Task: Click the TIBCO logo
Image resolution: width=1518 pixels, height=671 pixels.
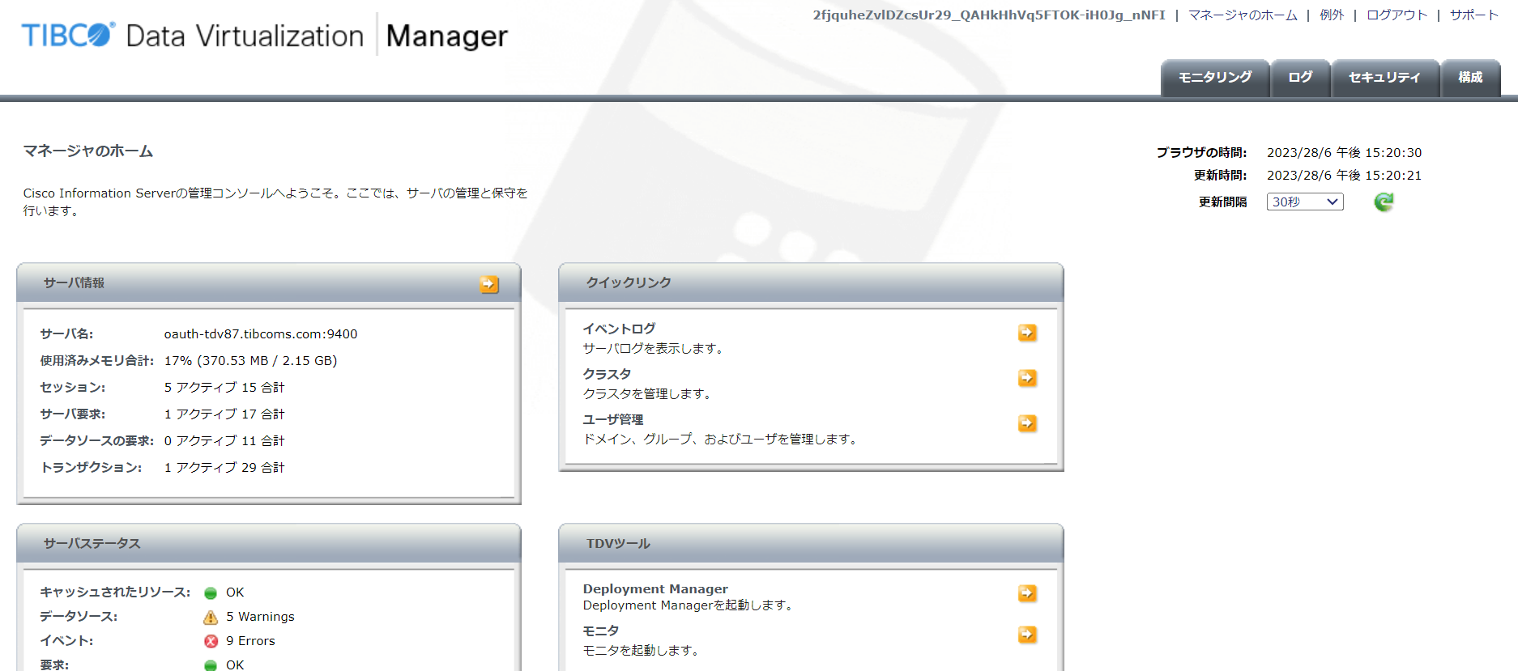Action: 69,36
